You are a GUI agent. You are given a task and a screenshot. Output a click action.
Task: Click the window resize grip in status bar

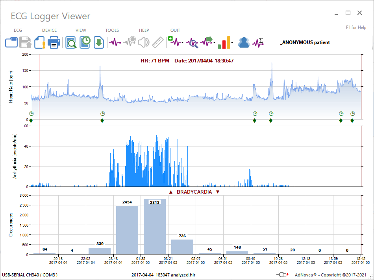[x=370, y=276]
